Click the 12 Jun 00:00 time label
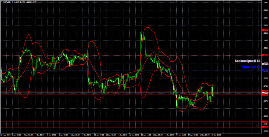Viewport: 269px width, 137px height. click(134, 135)
